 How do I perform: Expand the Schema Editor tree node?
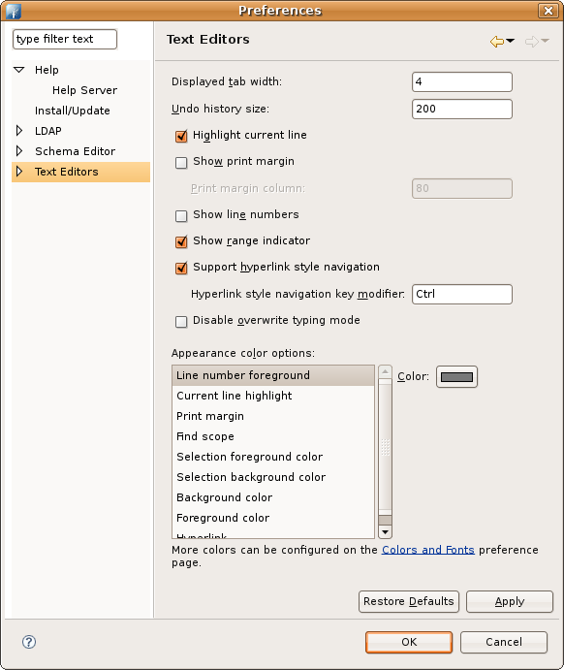point(19,151)
